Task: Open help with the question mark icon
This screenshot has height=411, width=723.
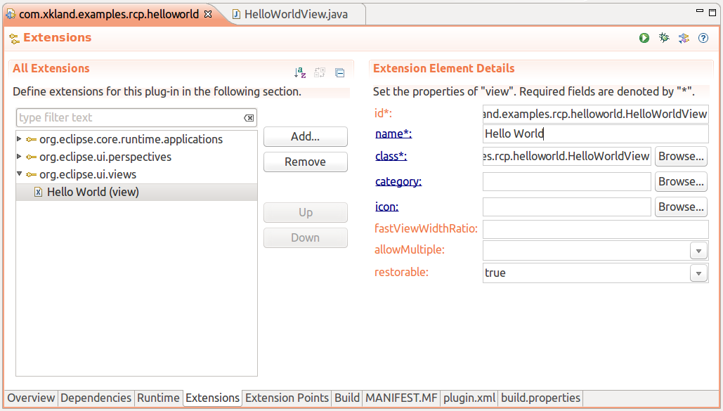Action: point(703,38)
